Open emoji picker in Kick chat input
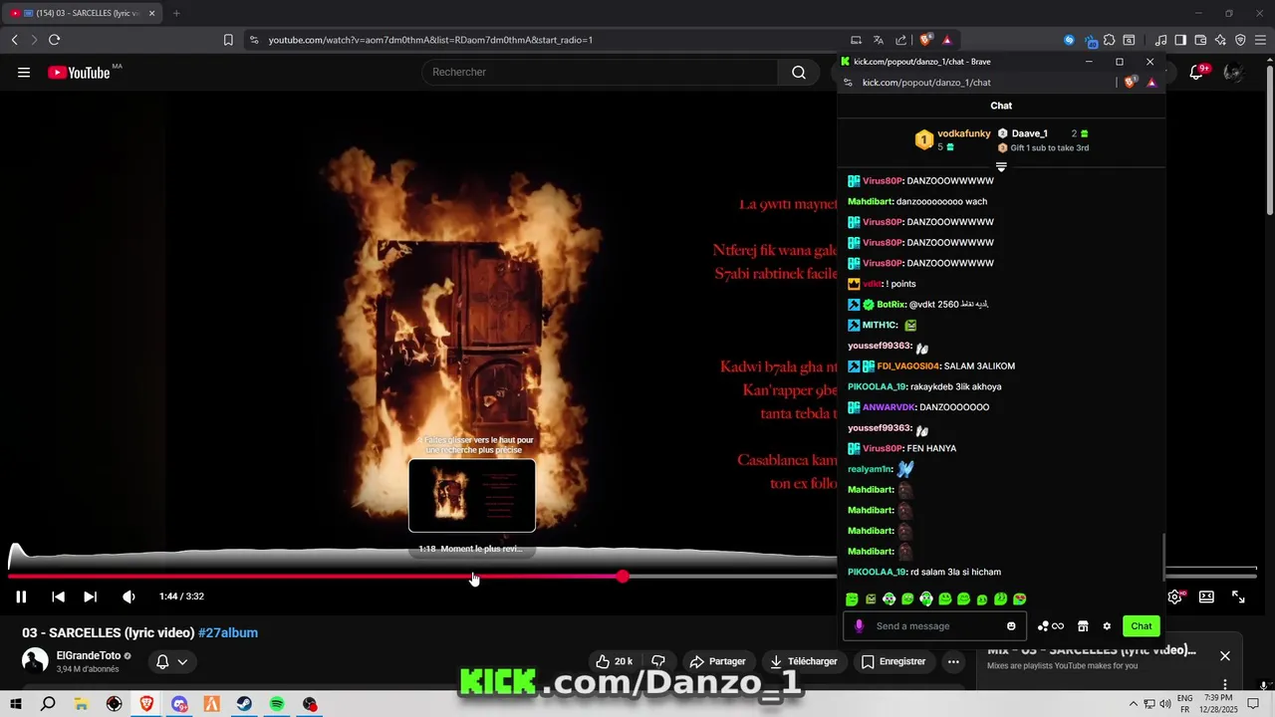1275x717 pixels. pyautogui.click(x=1011, y=626)
